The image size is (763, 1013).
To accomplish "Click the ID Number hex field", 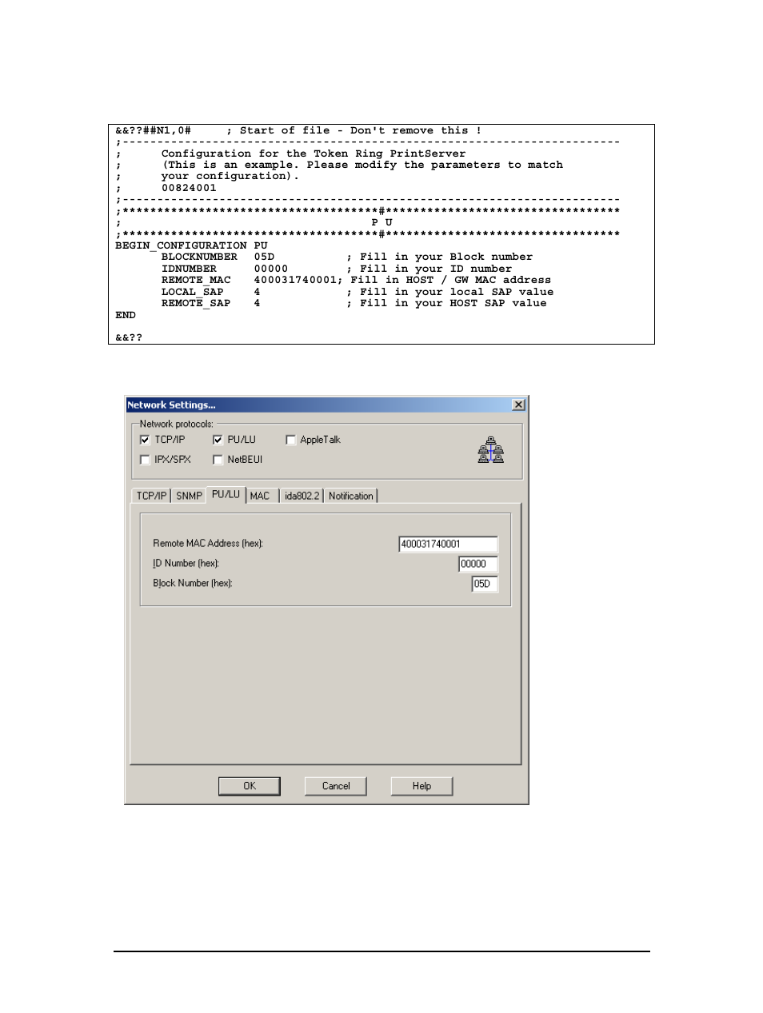I will click(x=477, y=564).
